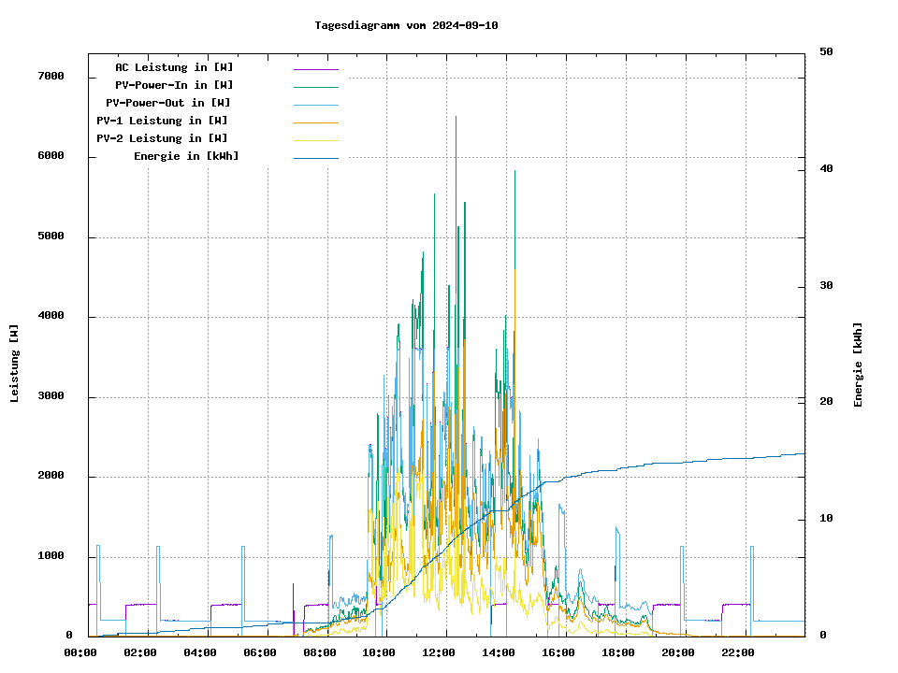Select the 'Energie in [kWh]' legend label
This screenshot has width=898, height=673.
[x=186, y=156]
